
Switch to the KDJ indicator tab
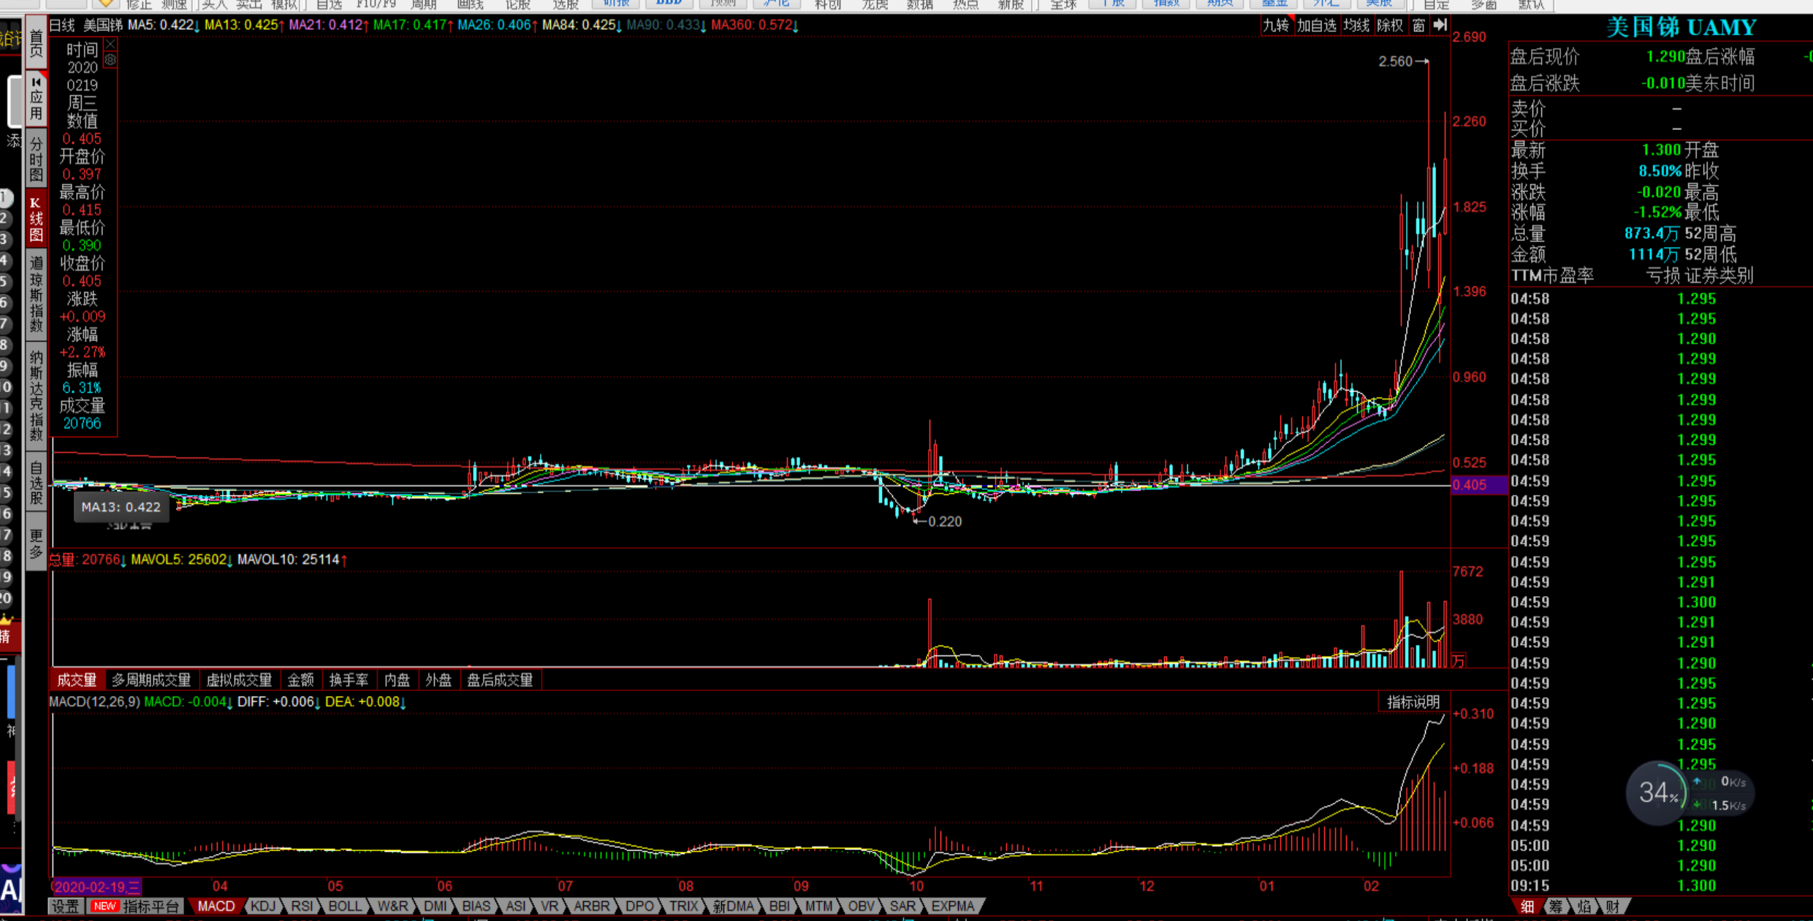click(x=262, y=906)
